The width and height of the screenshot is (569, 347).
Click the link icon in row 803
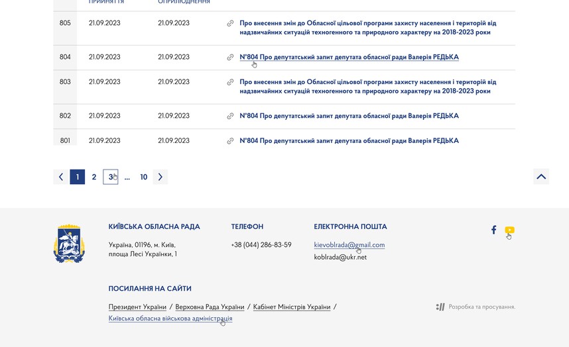(x=230, y=82)
